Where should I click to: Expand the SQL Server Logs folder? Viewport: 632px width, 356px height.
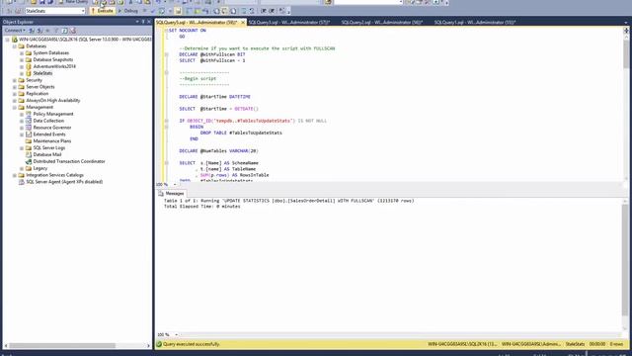pyautogui.click(x=22, y=148)
